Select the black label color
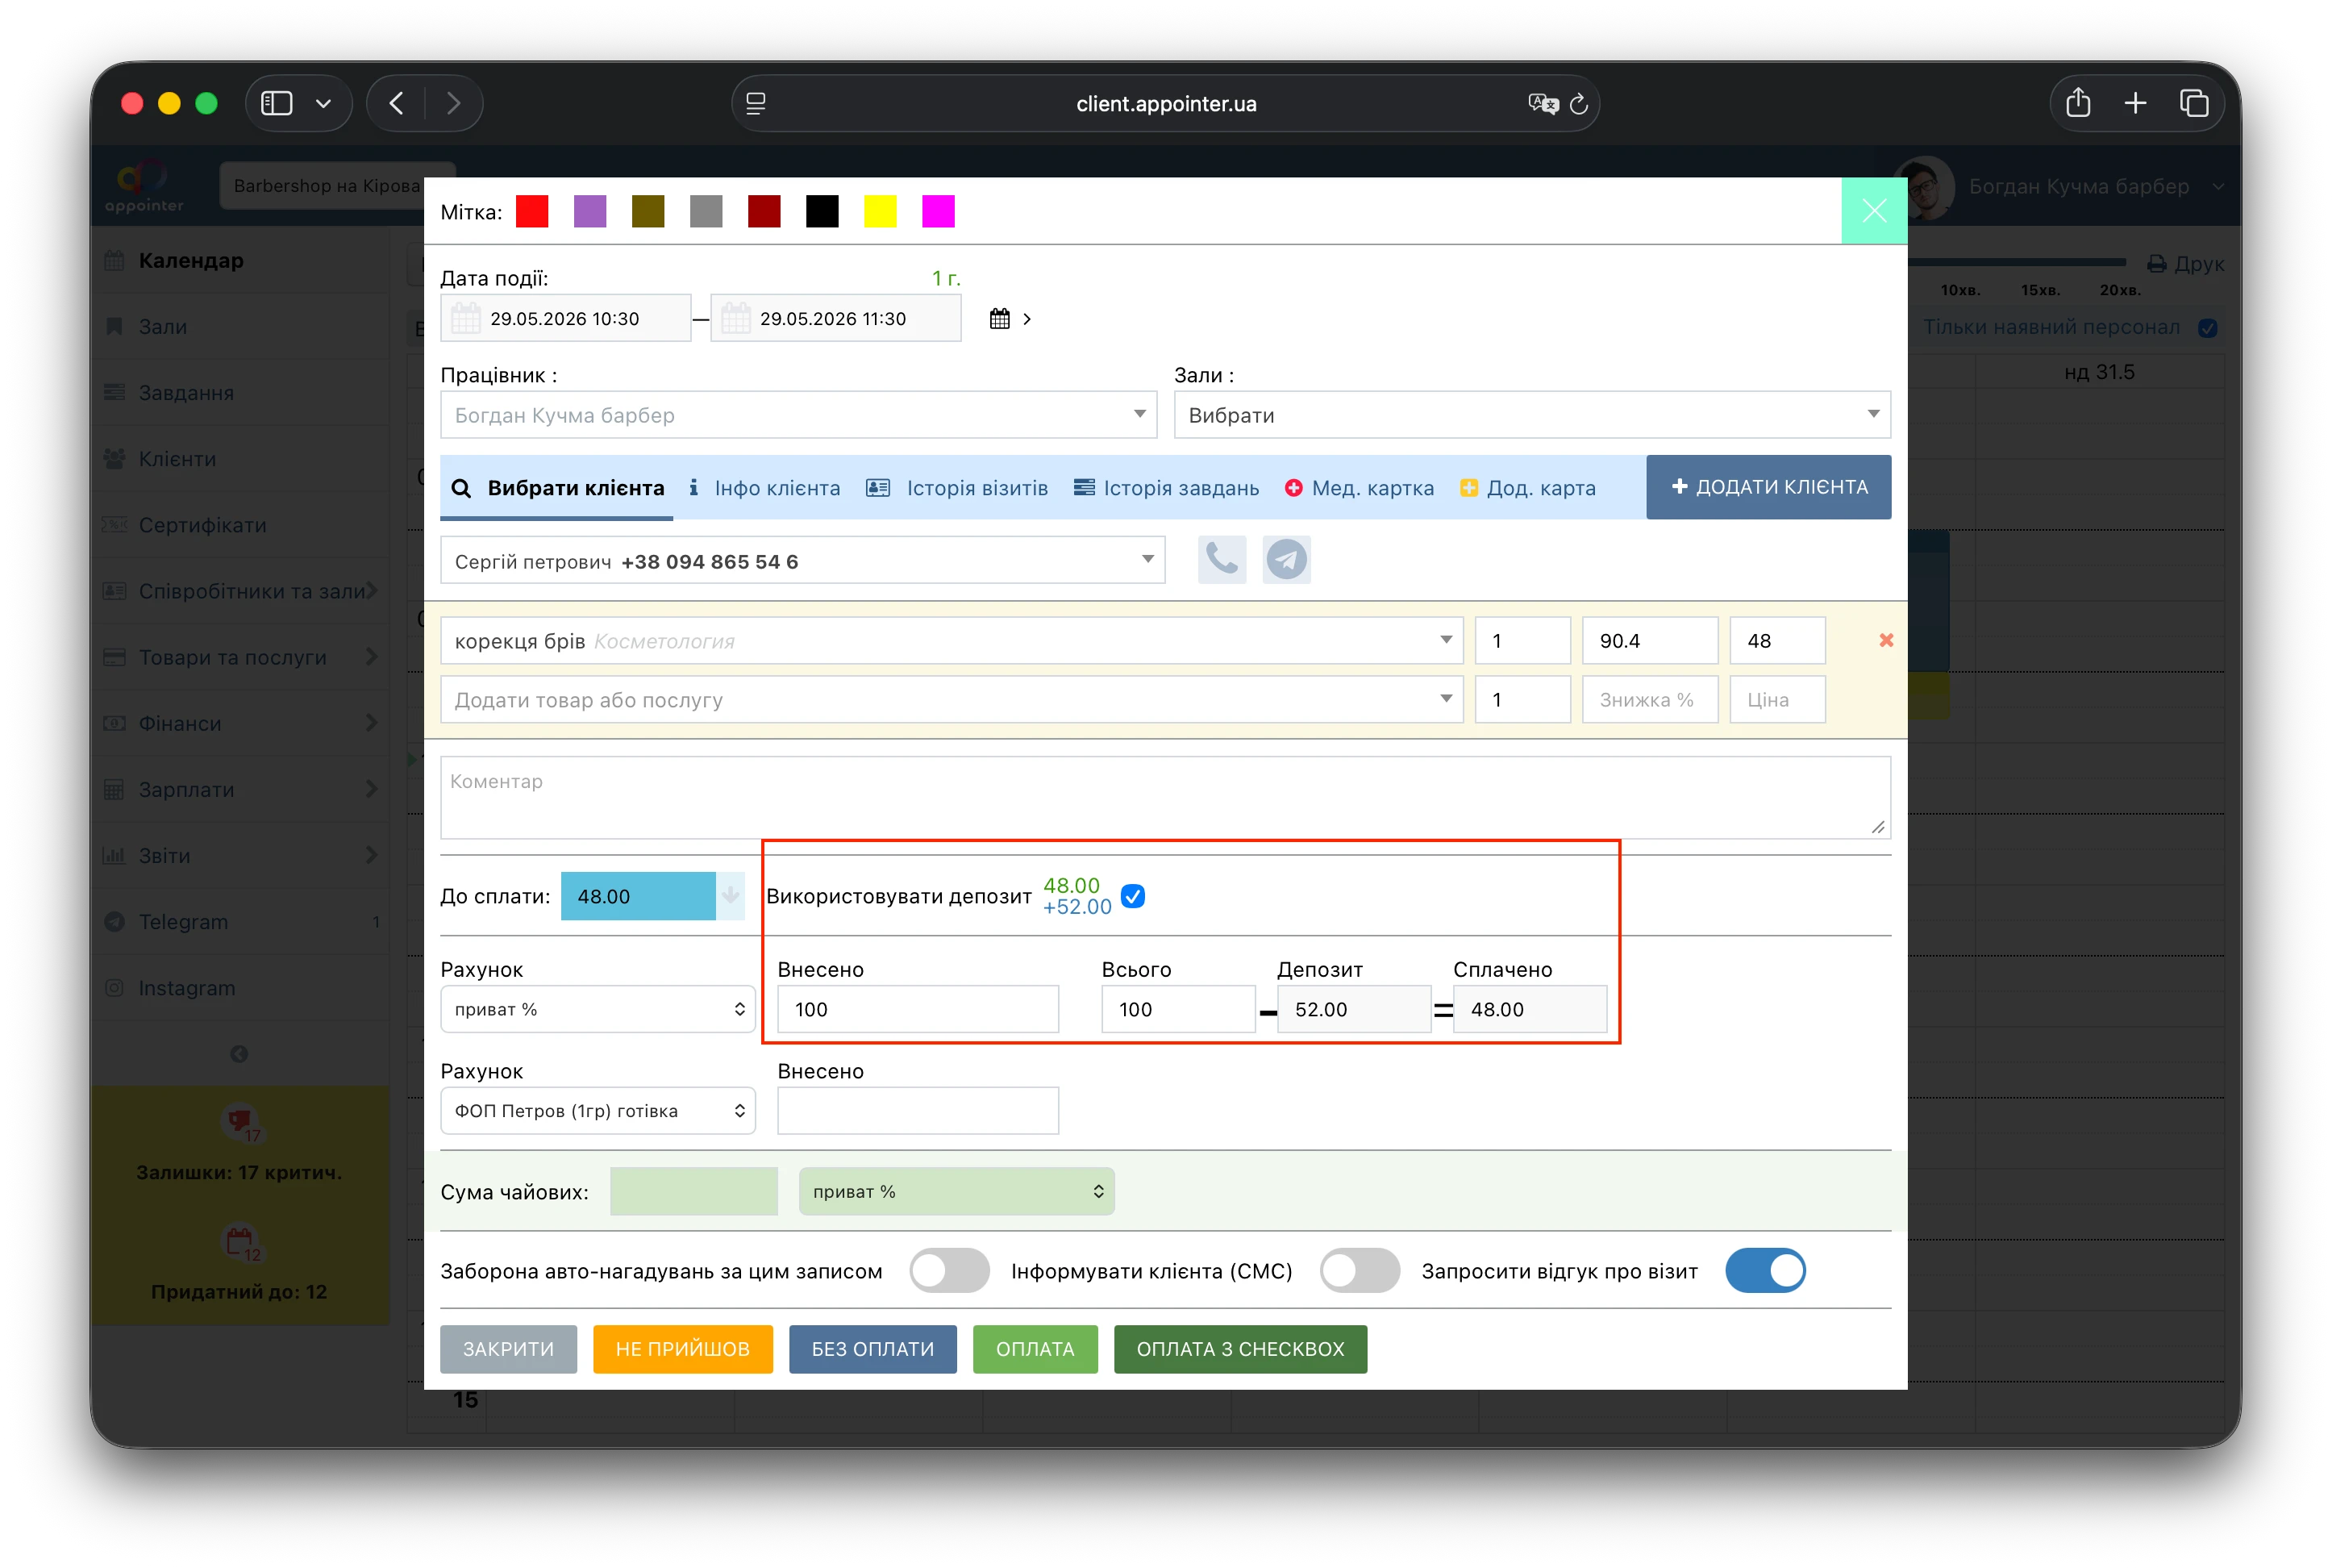The width and height of the screenshot is (2332, 1568). (822, 212)
